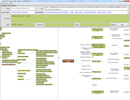The width and height of the screenshot is (130, 100).
Task: Follow the Combined_Heat_And_Power_Generator sub concept link
Action: 57,12
